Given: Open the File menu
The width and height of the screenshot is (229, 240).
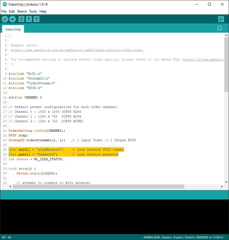Looking at the screenshot, I should coord(4,11).
